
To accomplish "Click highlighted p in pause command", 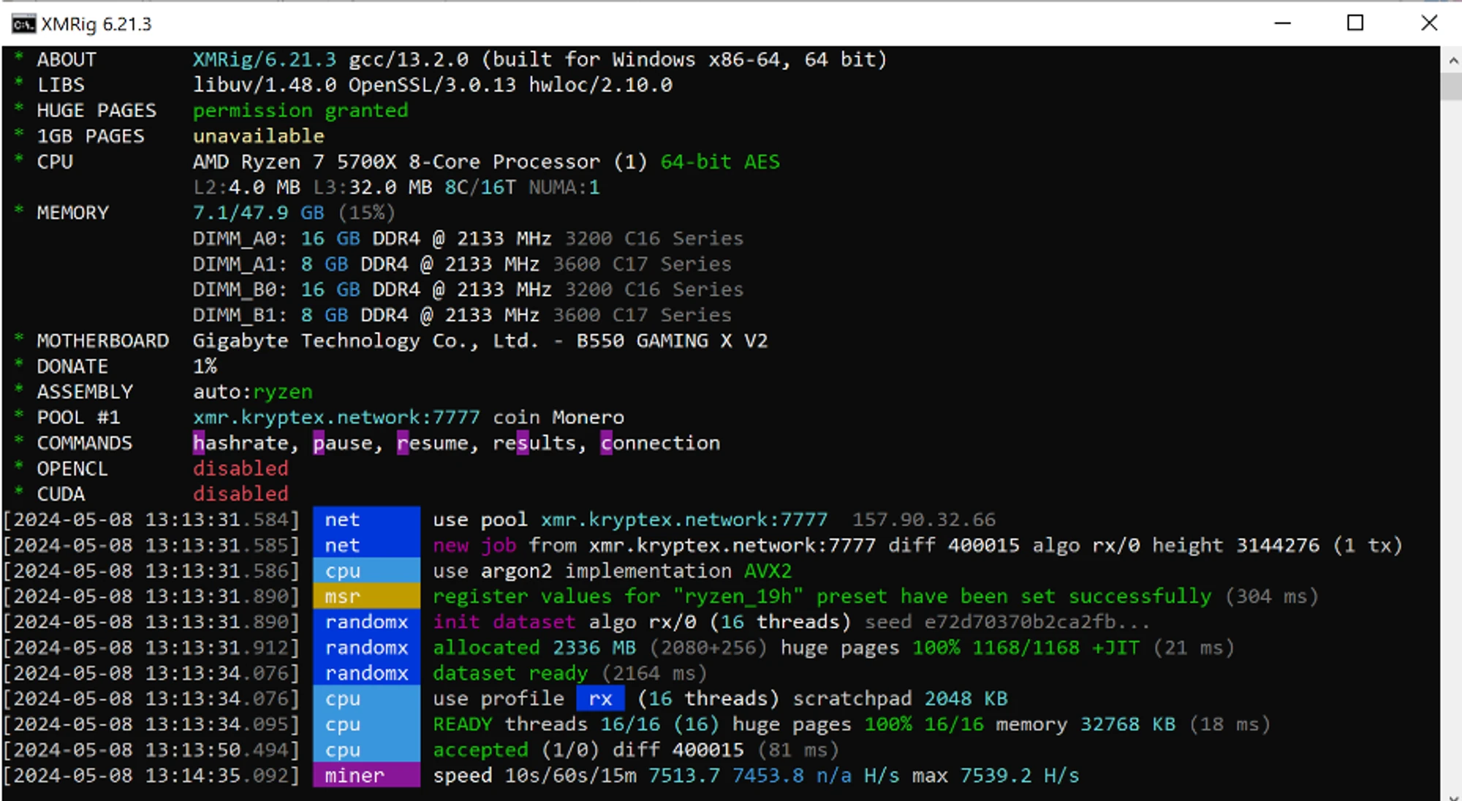I will pos(319,443).
